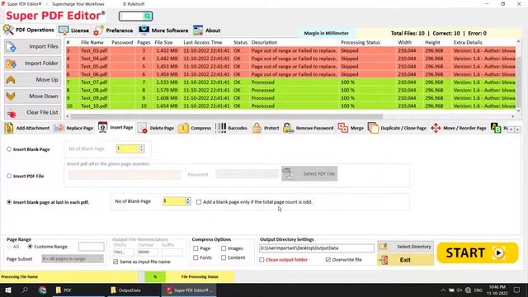Select the Move / Reorder Page tool
This screenshot has height=297, width=528.
pos(459,128)
